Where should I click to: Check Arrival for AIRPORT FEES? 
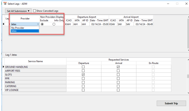(x=118, y=71)
